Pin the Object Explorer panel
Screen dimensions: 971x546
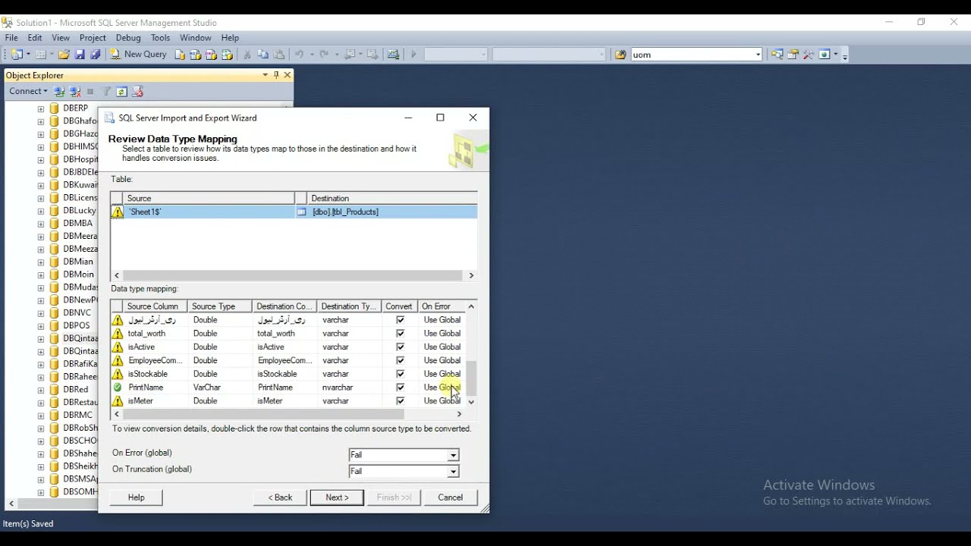[276, 75]
